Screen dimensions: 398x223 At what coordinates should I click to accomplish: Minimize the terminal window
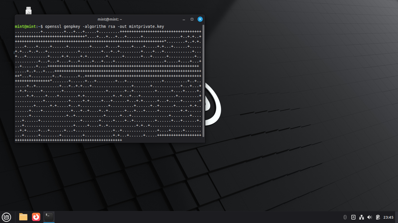[184, 19]
